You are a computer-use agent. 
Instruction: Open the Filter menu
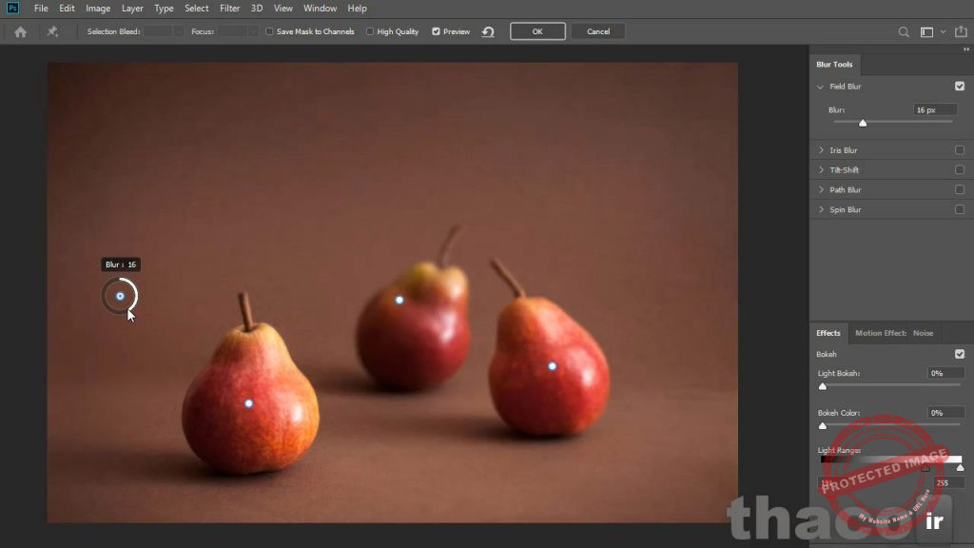pos(229,8)
